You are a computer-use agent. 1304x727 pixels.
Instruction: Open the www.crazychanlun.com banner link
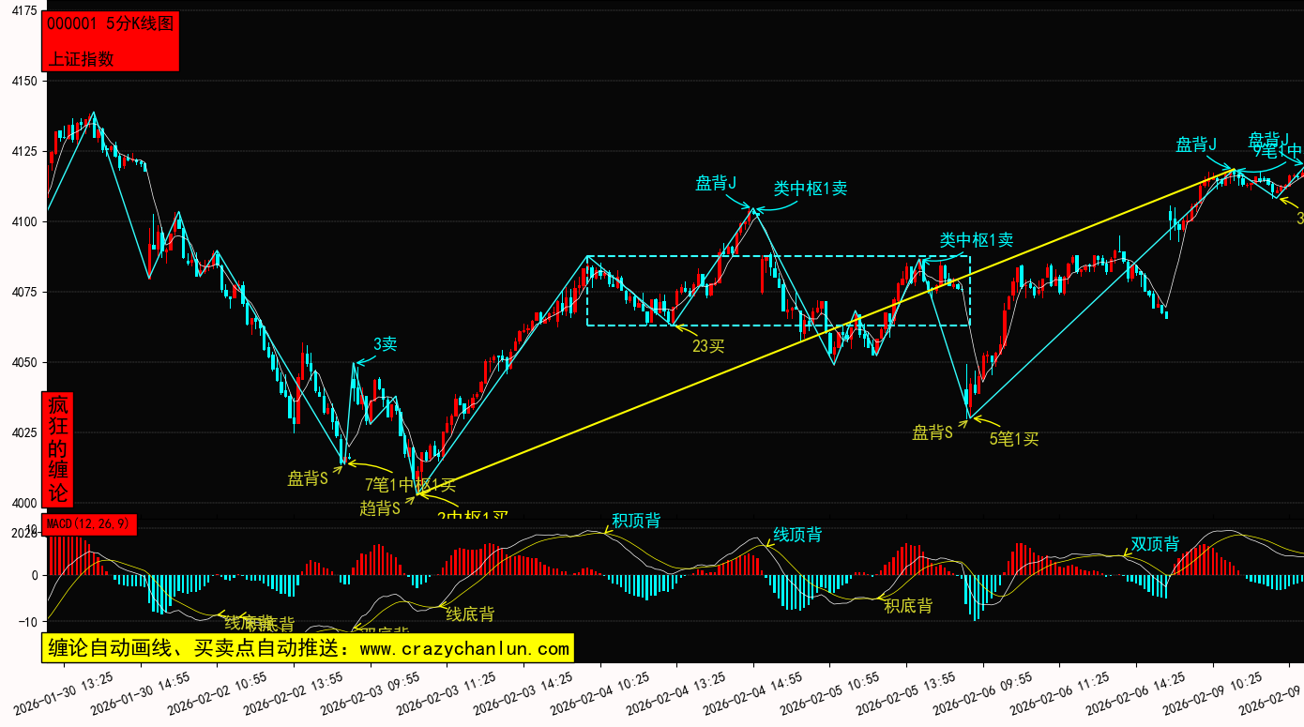pyautogui.click(x=306, y=648)
